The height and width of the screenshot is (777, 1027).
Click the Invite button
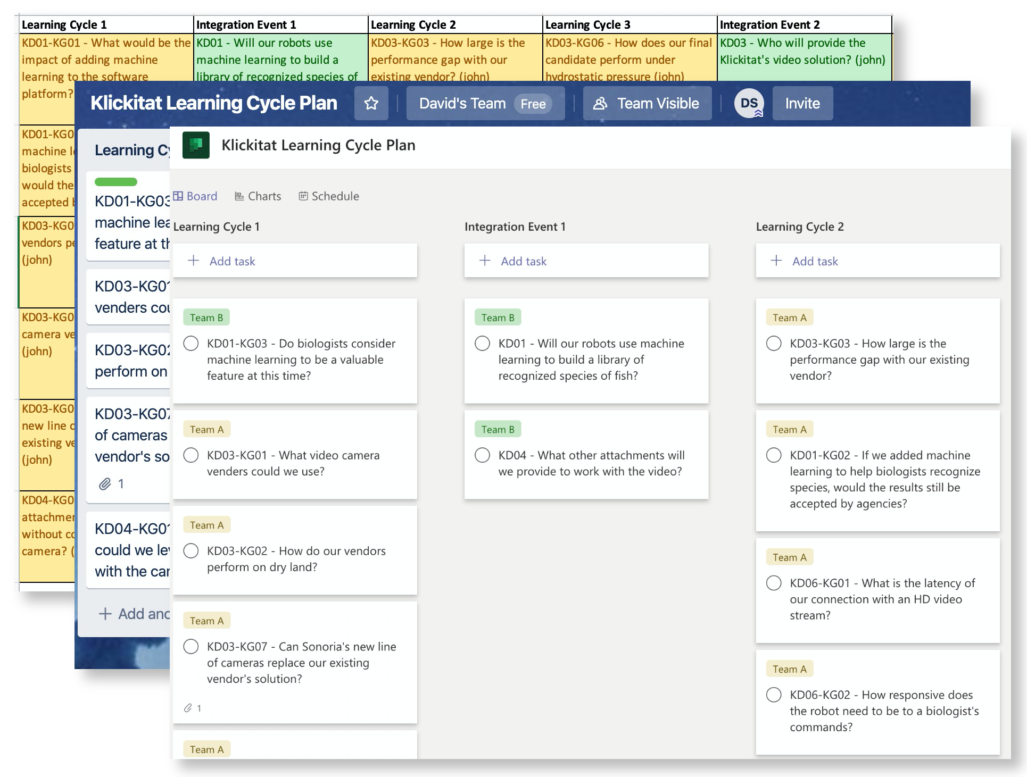tap(802, 103)
